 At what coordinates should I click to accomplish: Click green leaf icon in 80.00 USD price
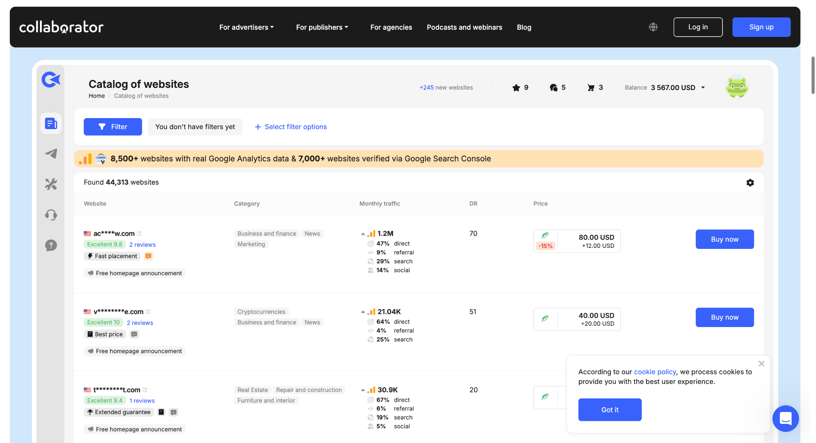point(545,235)
